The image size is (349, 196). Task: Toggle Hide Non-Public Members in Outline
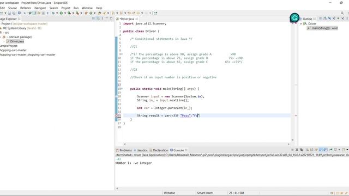(x=338, y=19)
